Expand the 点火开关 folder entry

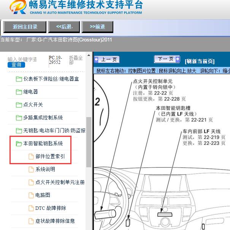[x=33, y=105]
